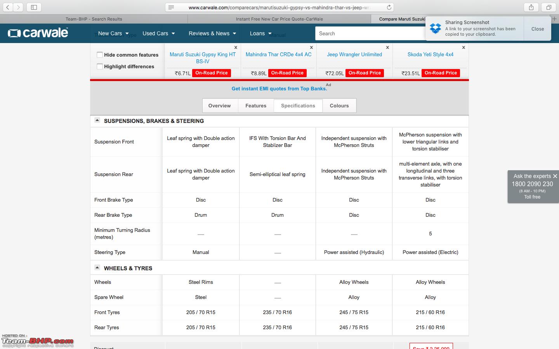
Task: Open the New Cars dropdown menu
Action: [x=113, y=33]
